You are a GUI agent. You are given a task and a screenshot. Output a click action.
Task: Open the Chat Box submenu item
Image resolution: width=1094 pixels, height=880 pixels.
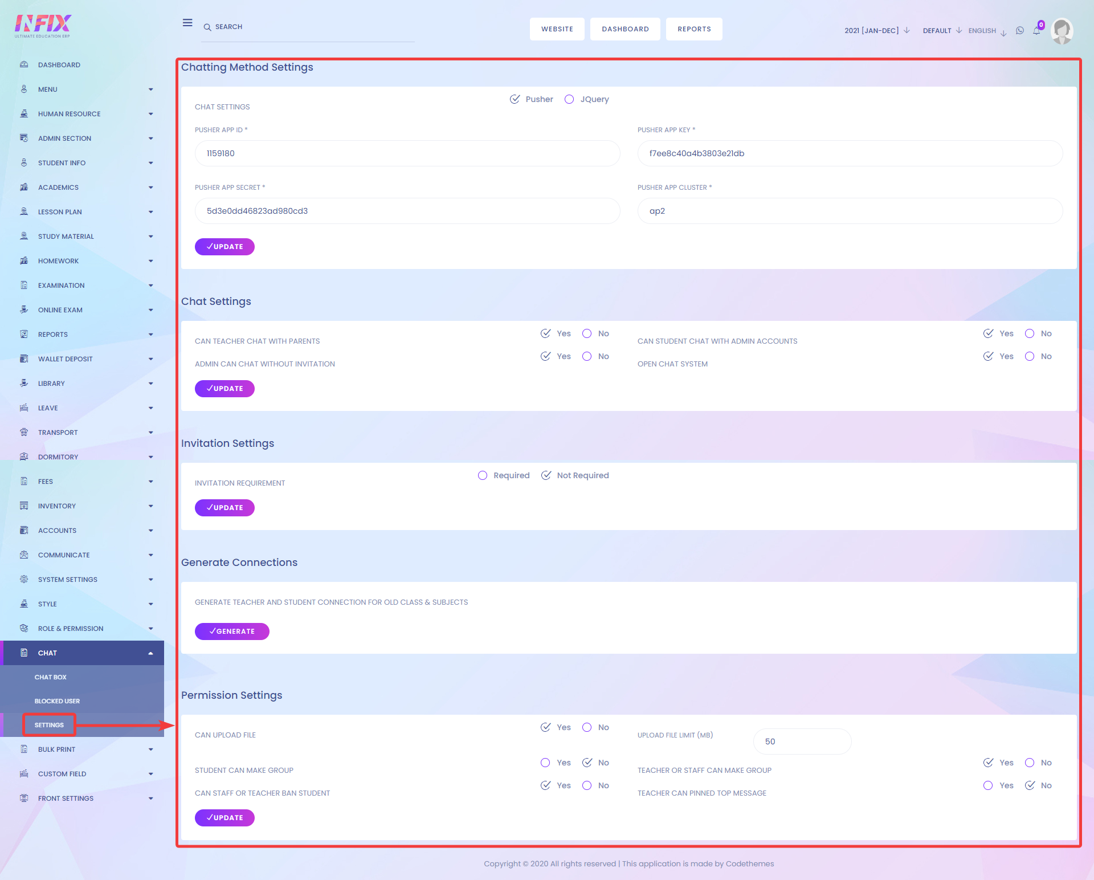coord(50,677)
